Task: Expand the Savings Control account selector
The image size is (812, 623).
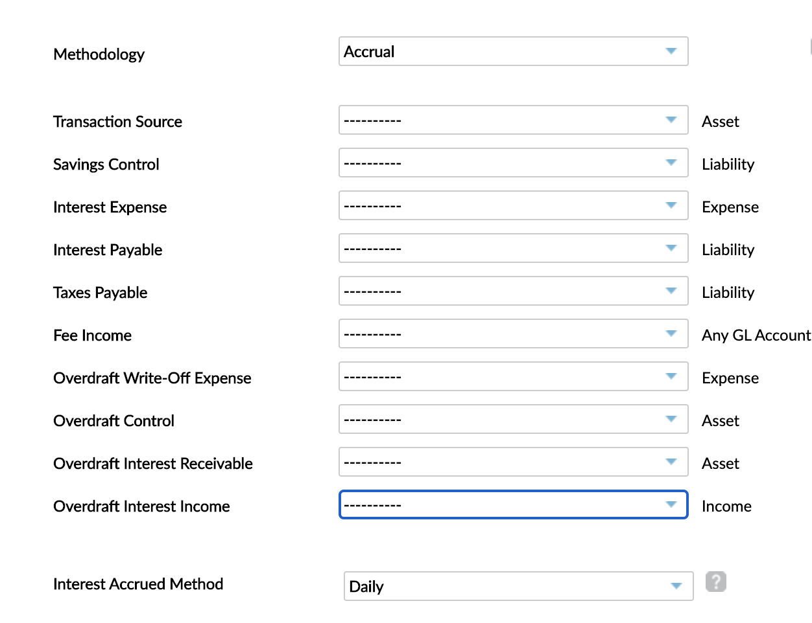Action: (512, 163)
